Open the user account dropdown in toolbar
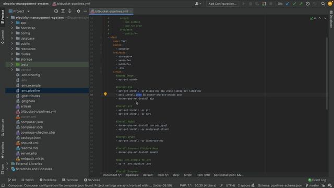Image resolution: width=334 pixels, height=188 pixels. click(198, 4)
